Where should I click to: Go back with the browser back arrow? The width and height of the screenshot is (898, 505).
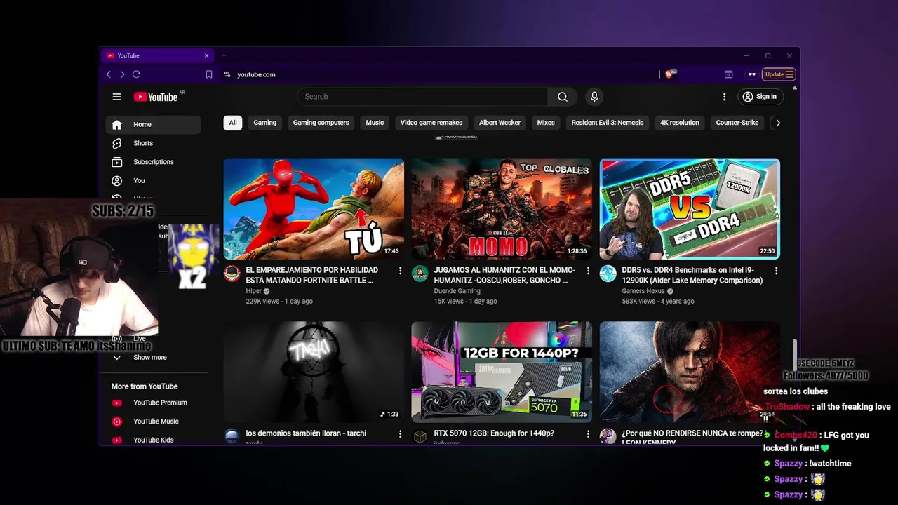point(109,74)
